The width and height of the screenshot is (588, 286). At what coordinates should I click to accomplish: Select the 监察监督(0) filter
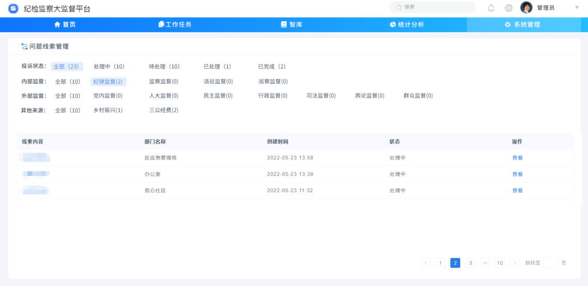click(164, 82)
